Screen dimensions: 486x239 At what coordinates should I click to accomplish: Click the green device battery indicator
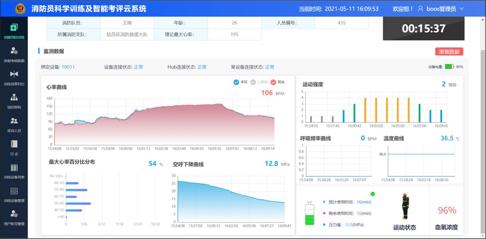tap(449, 67)
